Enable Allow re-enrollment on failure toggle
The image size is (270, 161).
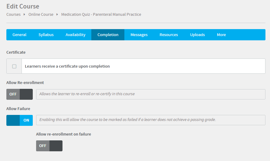click(x=49, y=146)
